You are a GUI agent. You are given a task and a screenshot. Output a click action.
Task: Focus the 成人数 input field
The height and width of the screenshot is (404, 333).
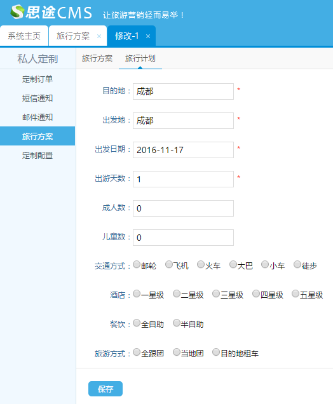tap(183, 208)
